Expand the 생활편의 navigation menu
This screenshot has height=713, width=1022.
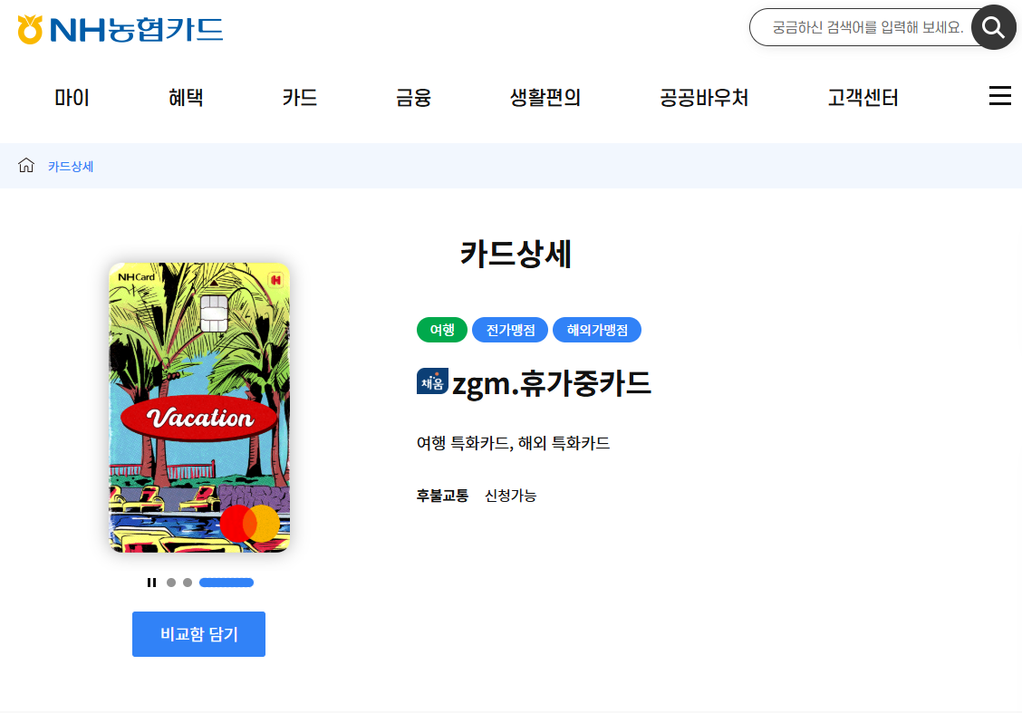545,98
